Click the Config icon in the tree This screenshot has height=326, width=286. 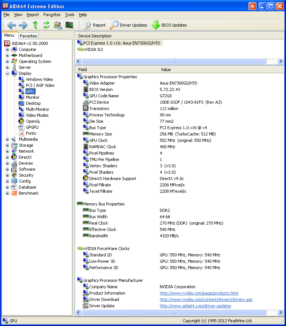(14, 181)
